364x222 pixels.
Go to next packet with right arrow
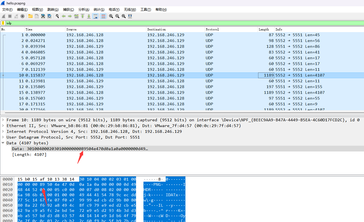pyautogui.click(x=70, y=16)
